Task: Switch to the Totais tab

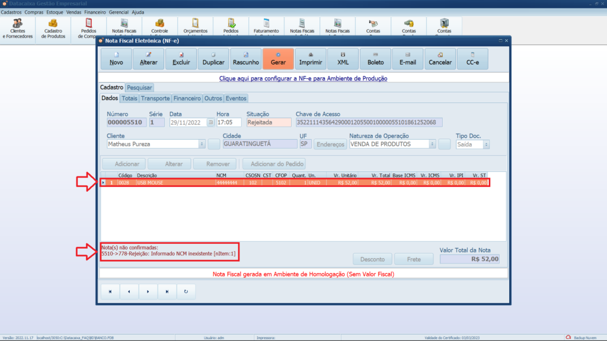Action: pyautogui.click(x=129, y=98)
